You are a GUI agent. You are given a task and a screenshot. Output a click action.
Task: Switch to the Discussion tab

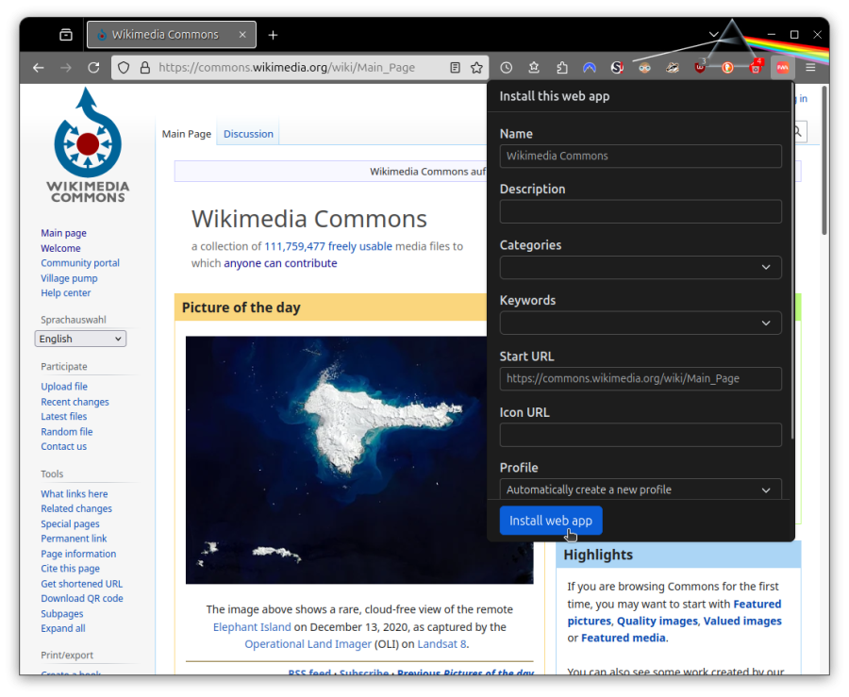tap(248, 134)
